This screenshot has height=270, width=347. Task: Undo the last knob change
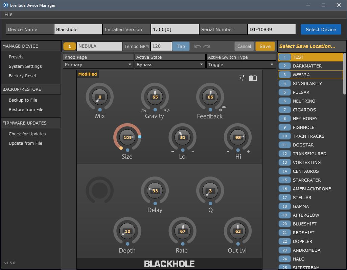click(x=198, y=46)
